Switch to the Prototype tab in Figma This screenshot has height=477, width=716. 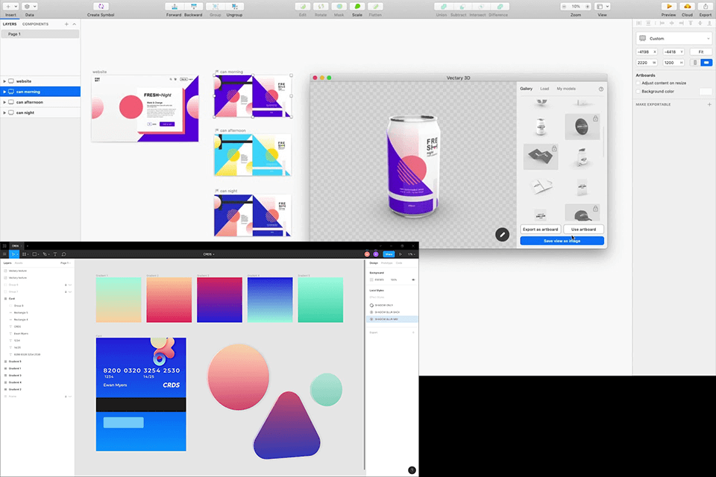pyautogui.click(x=386, y=263)
